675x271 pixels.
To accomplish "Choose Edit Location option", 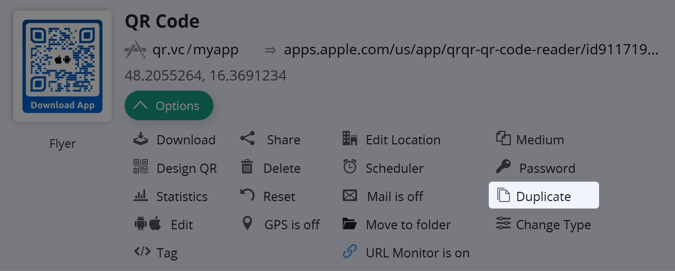I will [x=402, y=140].
